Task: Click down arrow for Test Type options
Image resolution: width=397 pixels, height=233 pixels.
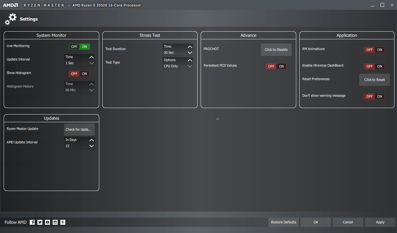Action: pos(190,66)
